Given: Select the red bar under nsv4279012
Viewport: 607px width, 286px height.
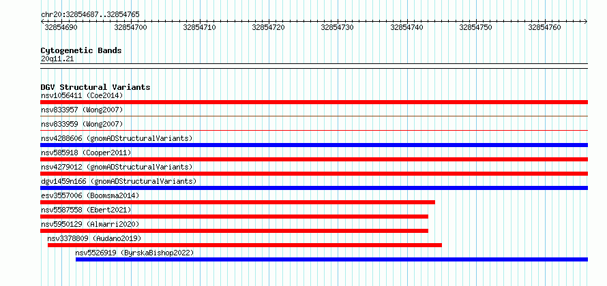Looking at the screenshot, I should pyautogui.click(x=314, y=174).
